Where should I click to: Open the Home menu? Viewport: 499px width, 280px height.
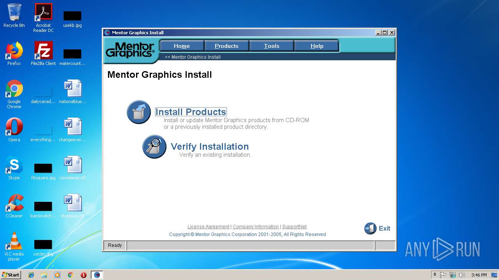coord(182,46)
